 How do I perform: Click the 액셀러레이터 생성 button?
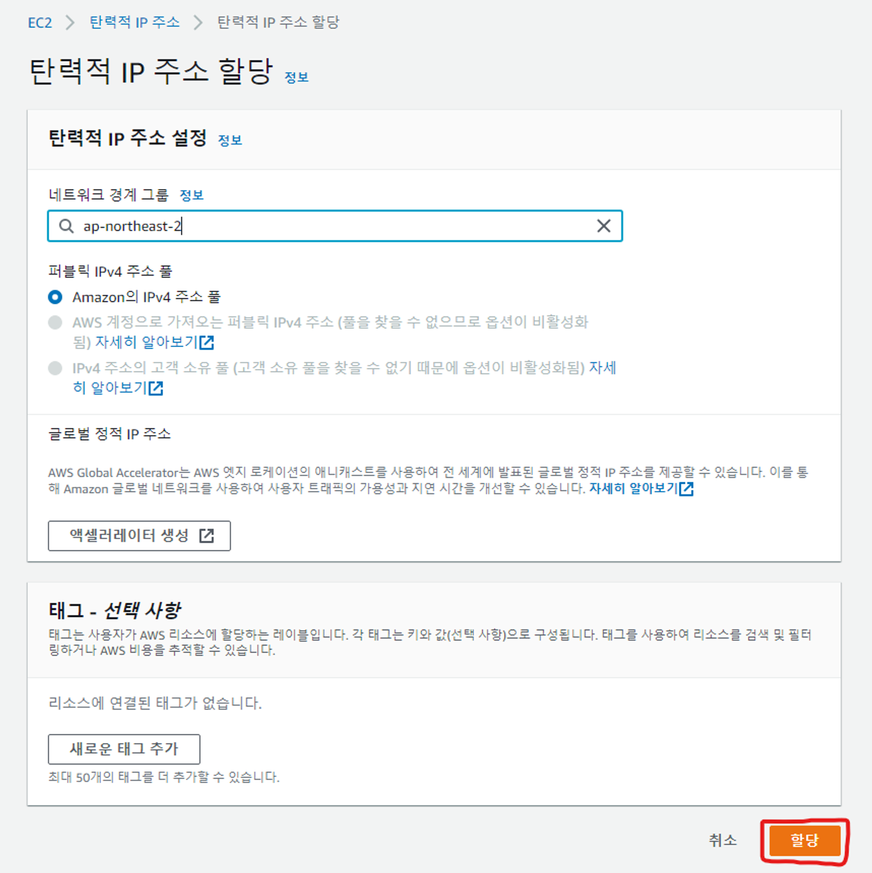click(x=139, y=535)
